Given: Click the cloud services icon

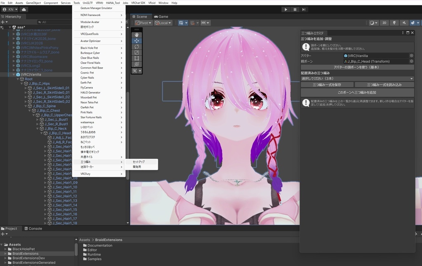Looking at the screenshot, I should coord(23,9).
